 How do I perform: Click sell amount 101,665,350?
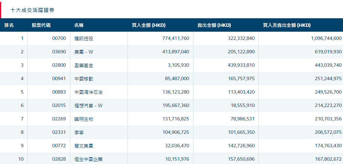[x=241, y=132]
